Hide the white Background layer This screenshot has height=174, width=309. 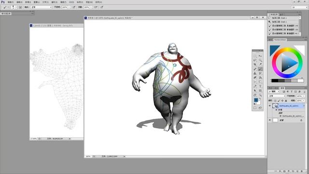pos(269,120)
